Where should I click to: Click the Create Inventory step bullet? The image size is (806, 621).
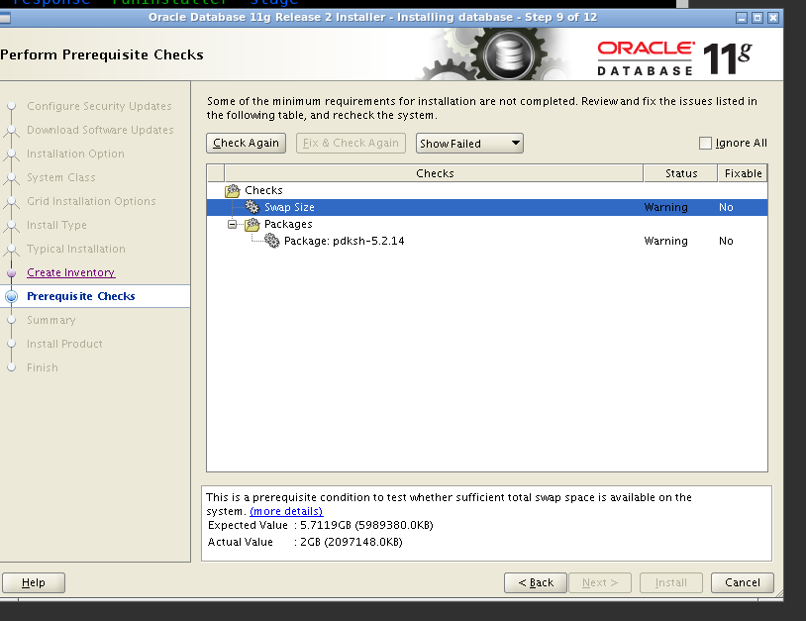(11, 273)
